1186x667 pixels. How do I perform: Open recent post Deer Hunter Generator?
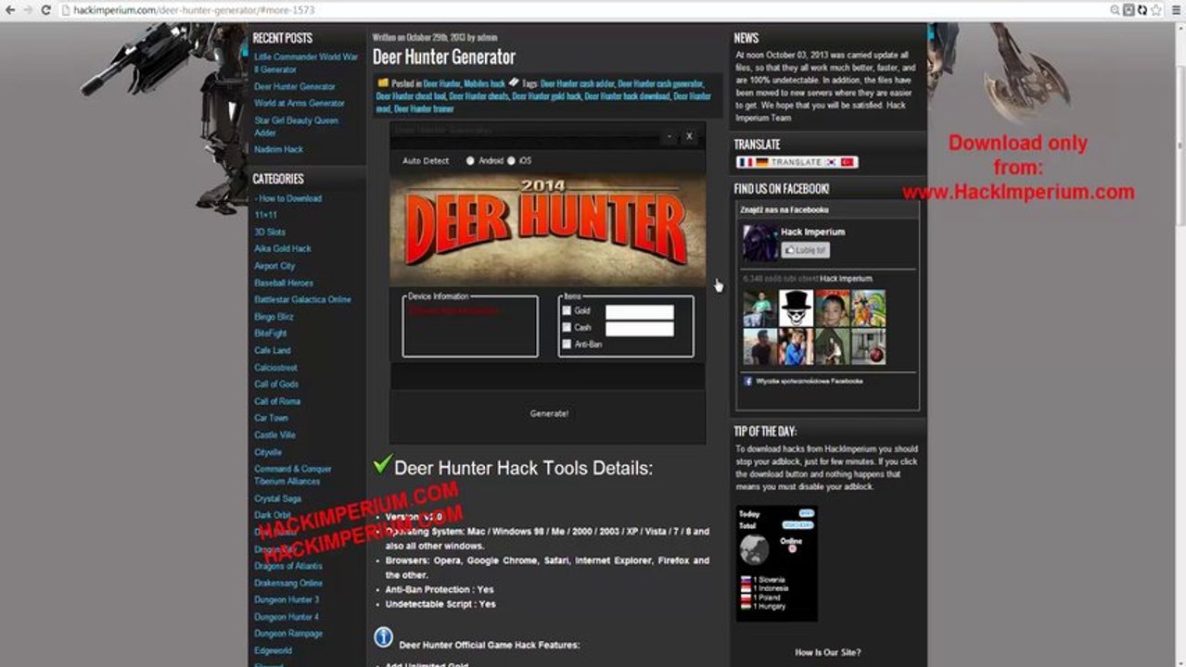tap(295, 86)
